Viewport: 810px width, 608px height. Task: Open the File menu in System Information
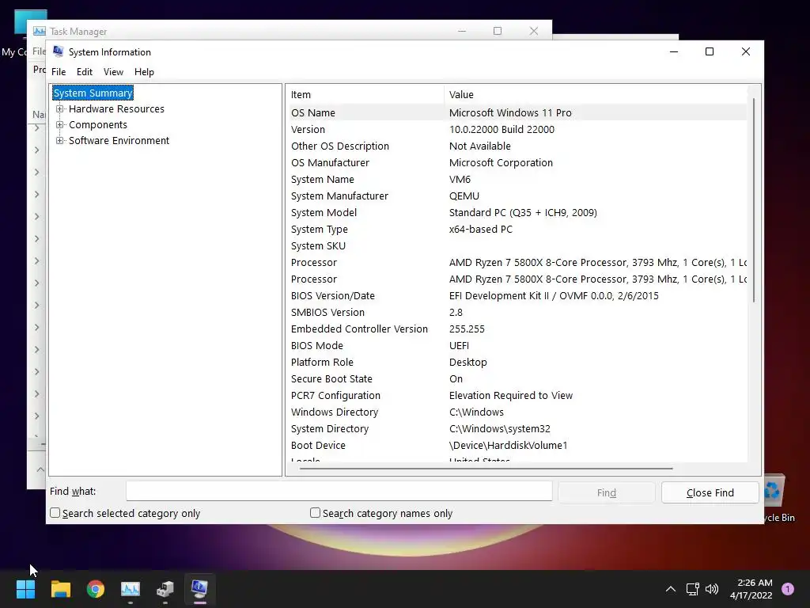(59, 72)
